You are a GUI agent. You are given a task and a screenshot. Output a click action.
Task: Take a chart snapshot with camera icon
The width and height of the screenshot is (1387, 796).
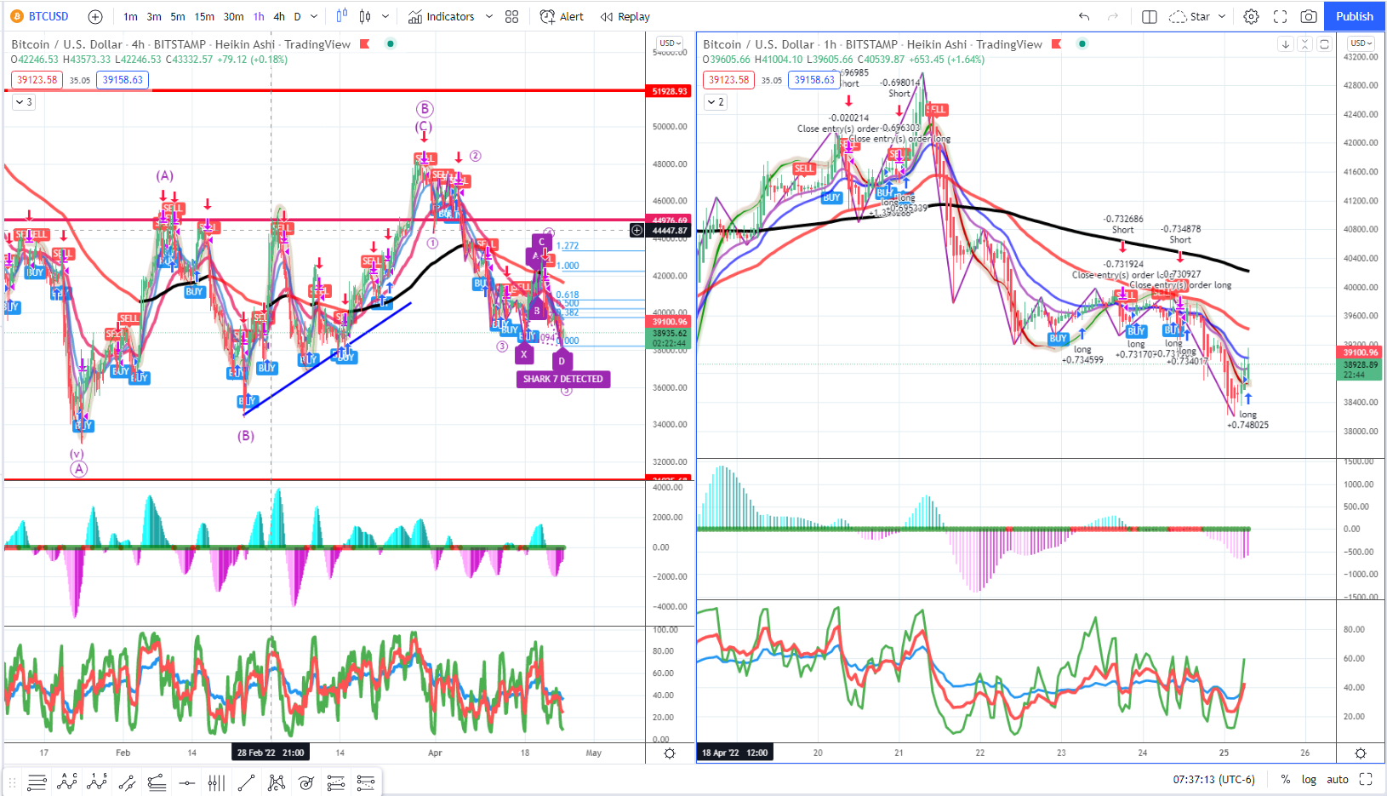pos(1309,16)
